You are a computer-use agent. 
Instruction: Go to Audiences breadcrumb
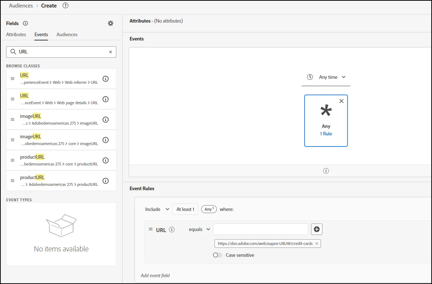click(x=21, y=5)
